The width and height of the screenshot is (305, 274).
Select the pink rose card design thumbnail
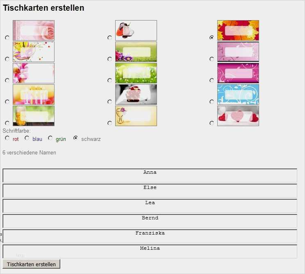click(x=34, y=30)
